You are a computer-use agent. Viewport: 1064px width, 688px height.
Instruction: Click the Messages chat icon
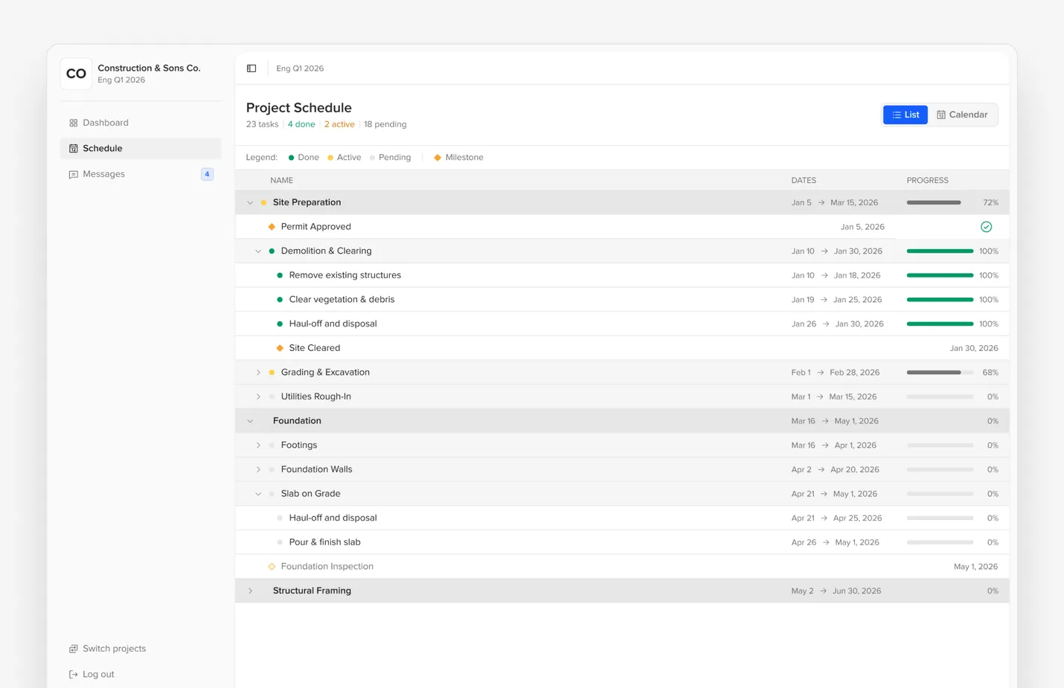click(x=73, y=174)
